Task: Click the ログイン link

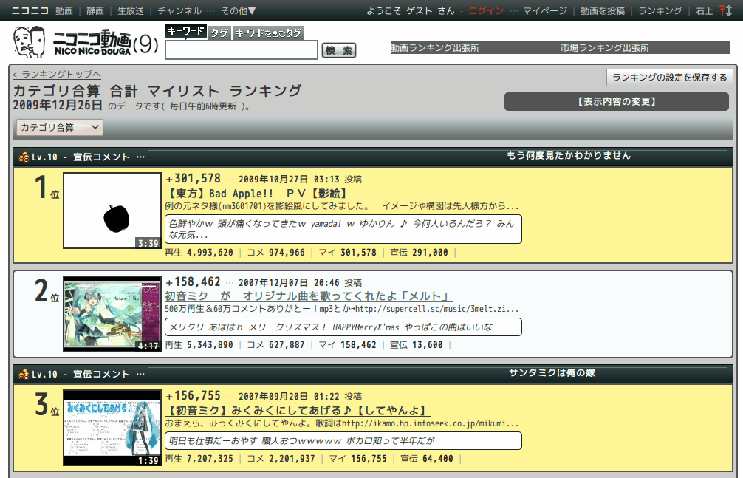Action: (486, 10)
